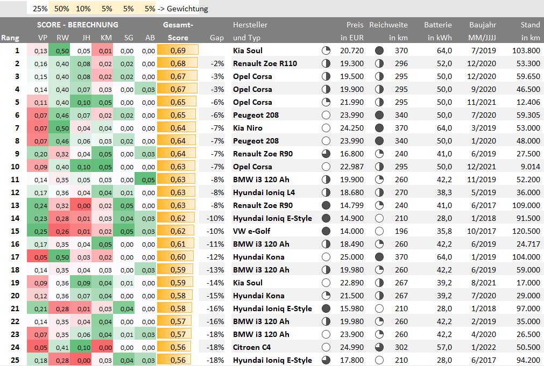The height and width of the screenshot is (366, 544).
Task: Select the 'Hersteller' header cell
Action: pos(250,25)
